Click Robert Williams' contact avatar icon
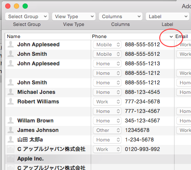This screenshot has width=191, height=170. pyautogui.click(x=10, y=101)
